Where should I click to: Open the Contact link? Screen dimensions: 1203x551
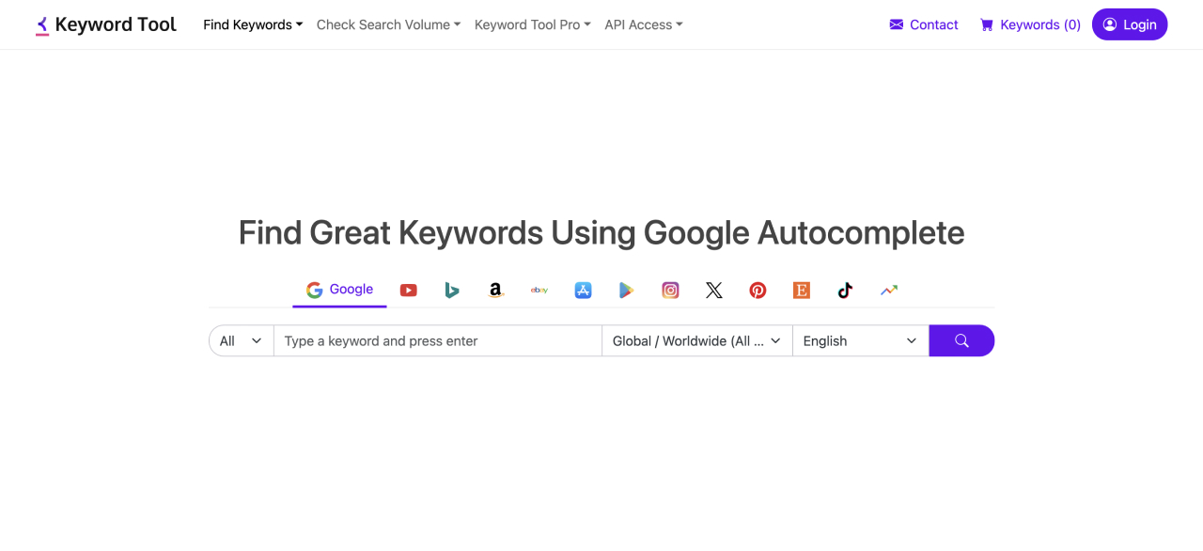[924, 24]
